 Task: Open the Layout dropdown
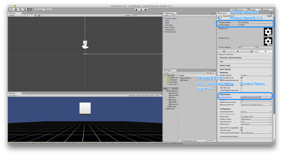click(x=268, y=10)
